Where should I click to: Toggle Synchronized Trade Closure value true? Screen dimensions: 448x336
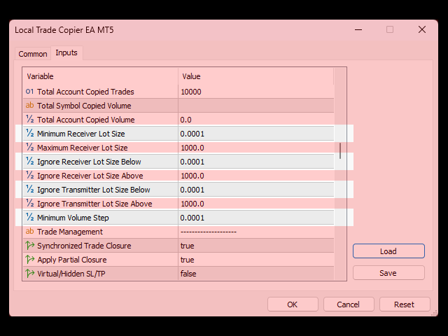[256, 246]
